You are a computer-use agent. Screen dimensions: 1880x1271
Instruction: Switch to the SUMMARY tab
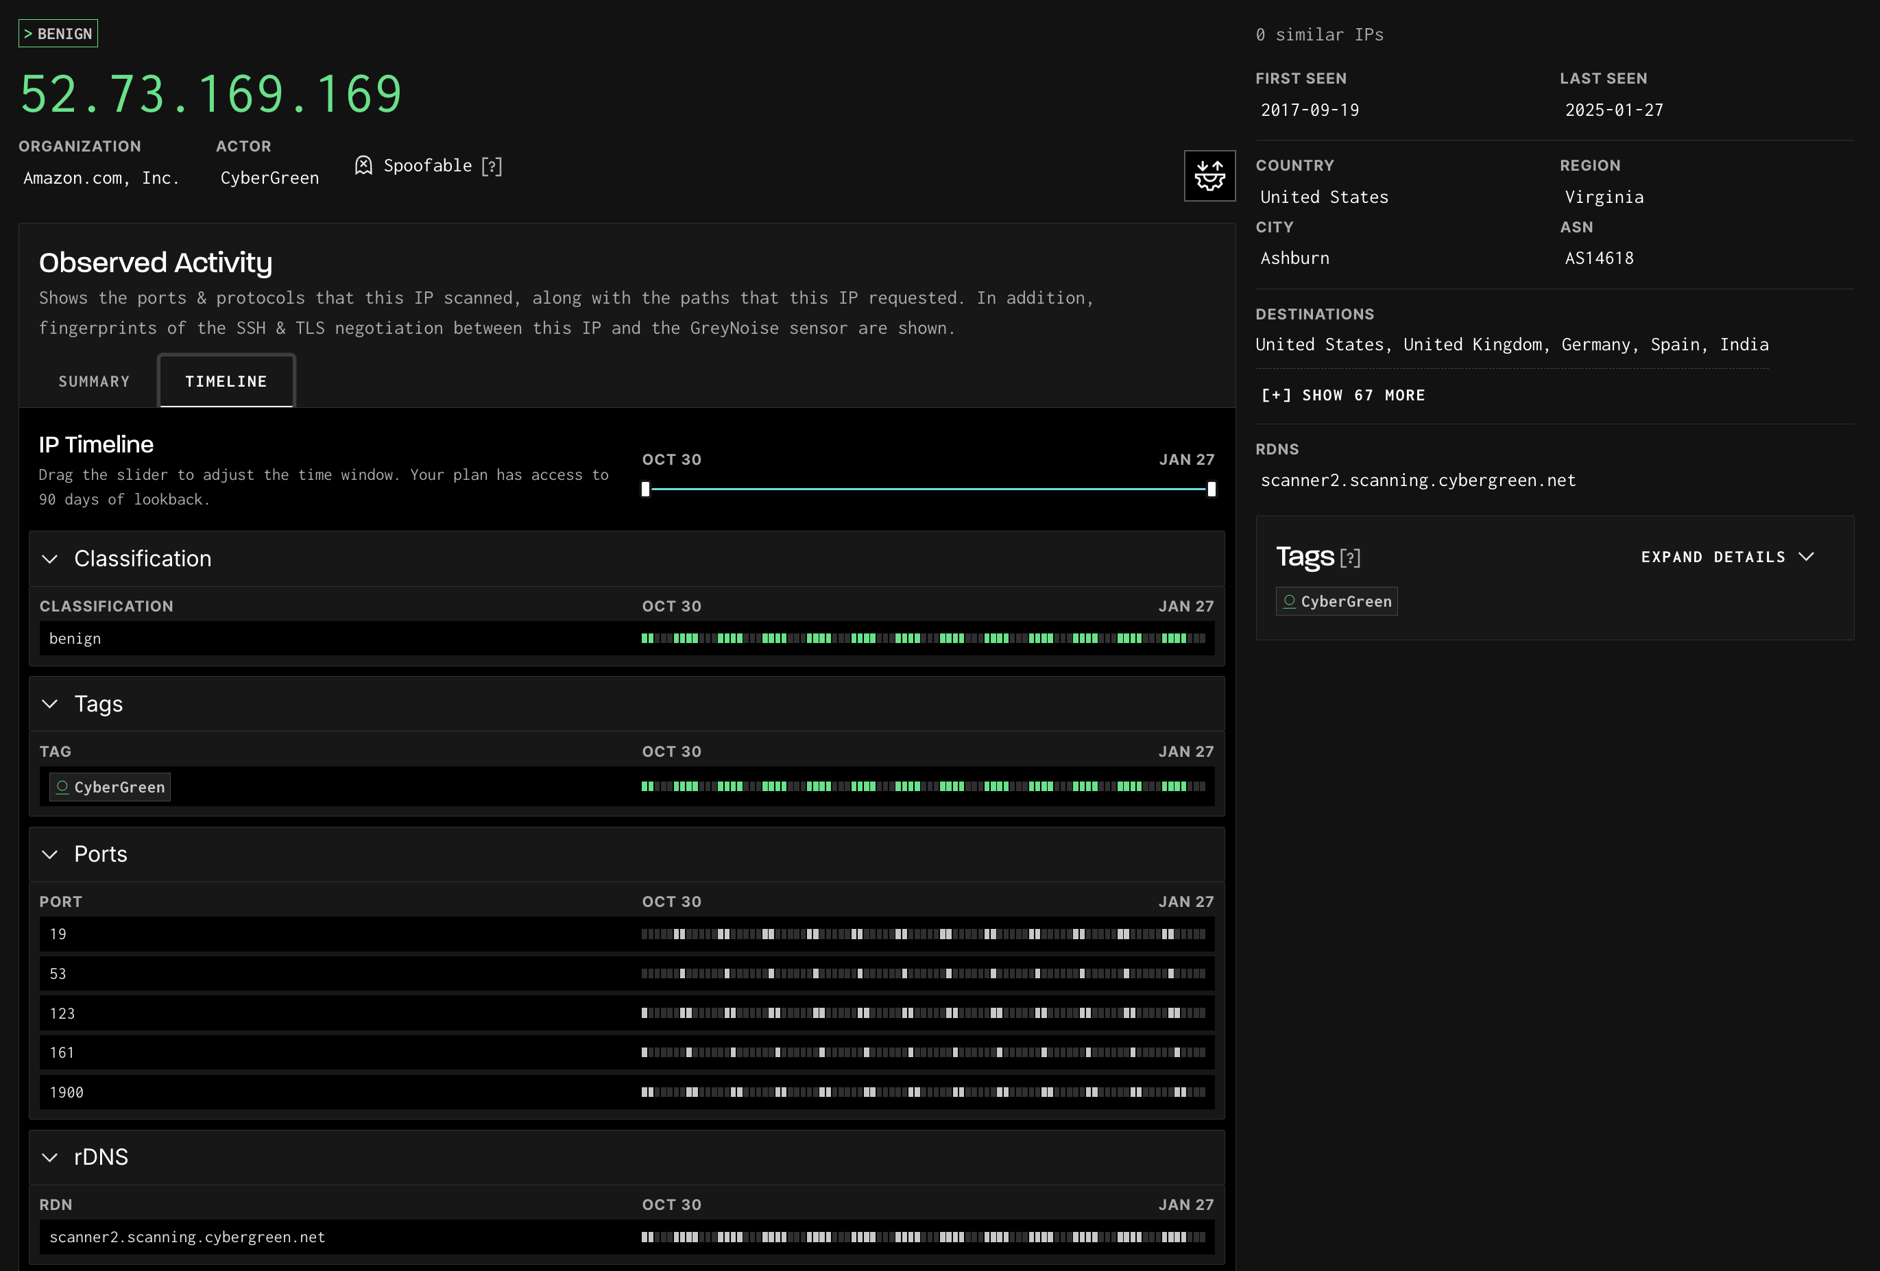[x=94, y=381]
